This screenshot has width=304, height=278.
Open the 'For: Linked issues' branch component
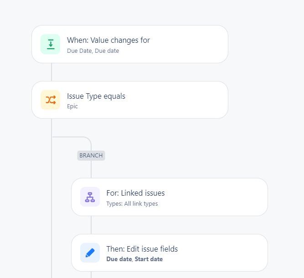[x=170, y=197]
